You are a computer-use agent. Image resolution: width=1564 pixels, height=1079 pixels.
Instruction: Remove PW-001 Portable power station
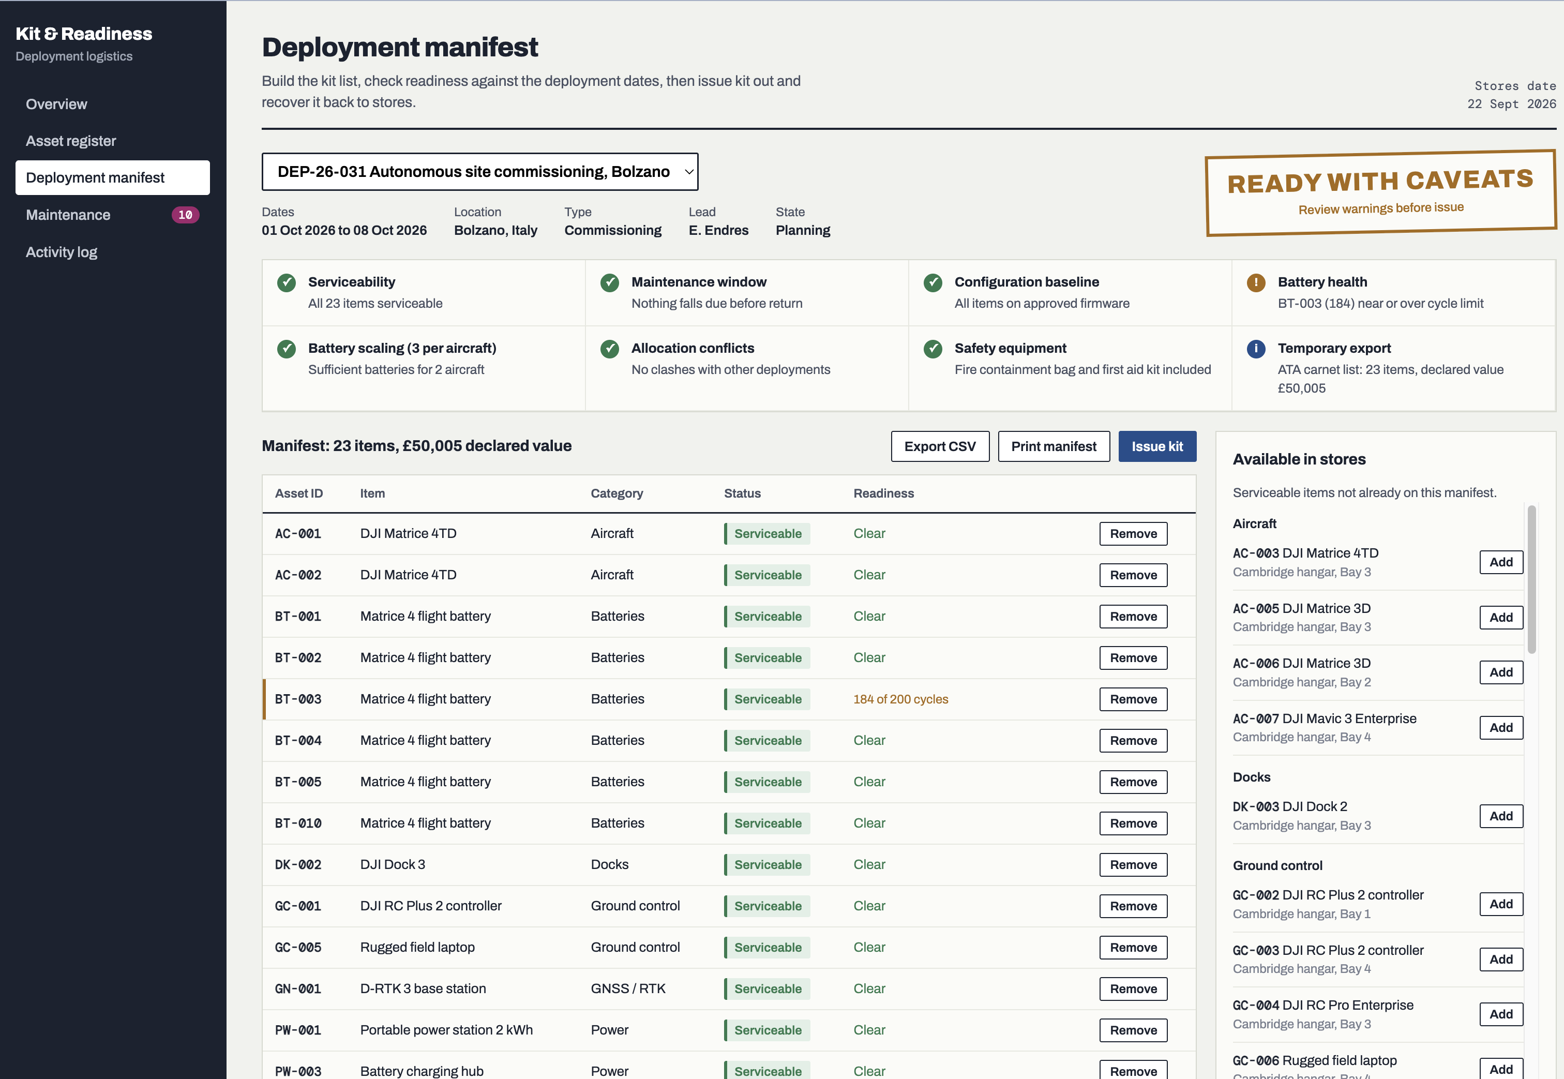pyautogui.click(x=1133, y=1030)
